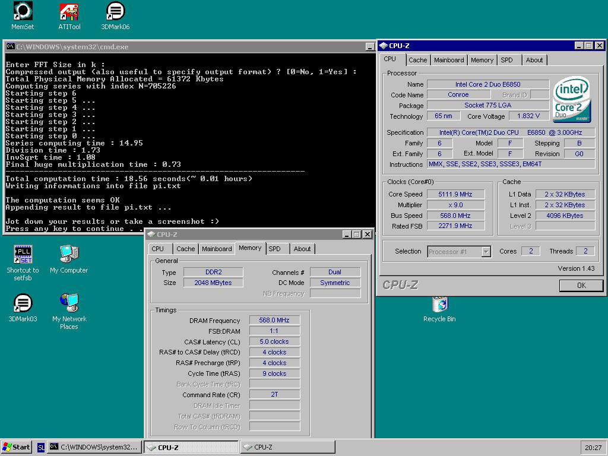Click the Rated FSB value 2271.9 MHz

455,226
